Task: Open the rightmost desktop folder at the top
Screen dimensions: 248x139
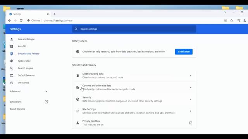Action: pyautogui.click(x=239, y=8)
